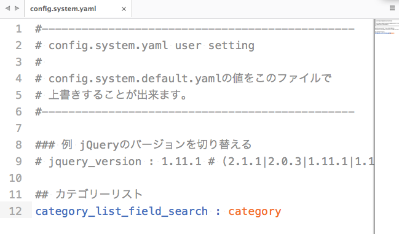The width and height of the screenshot is (399, 234).
Task: Go to the next tab with right arrow
Action: [17, 9]
